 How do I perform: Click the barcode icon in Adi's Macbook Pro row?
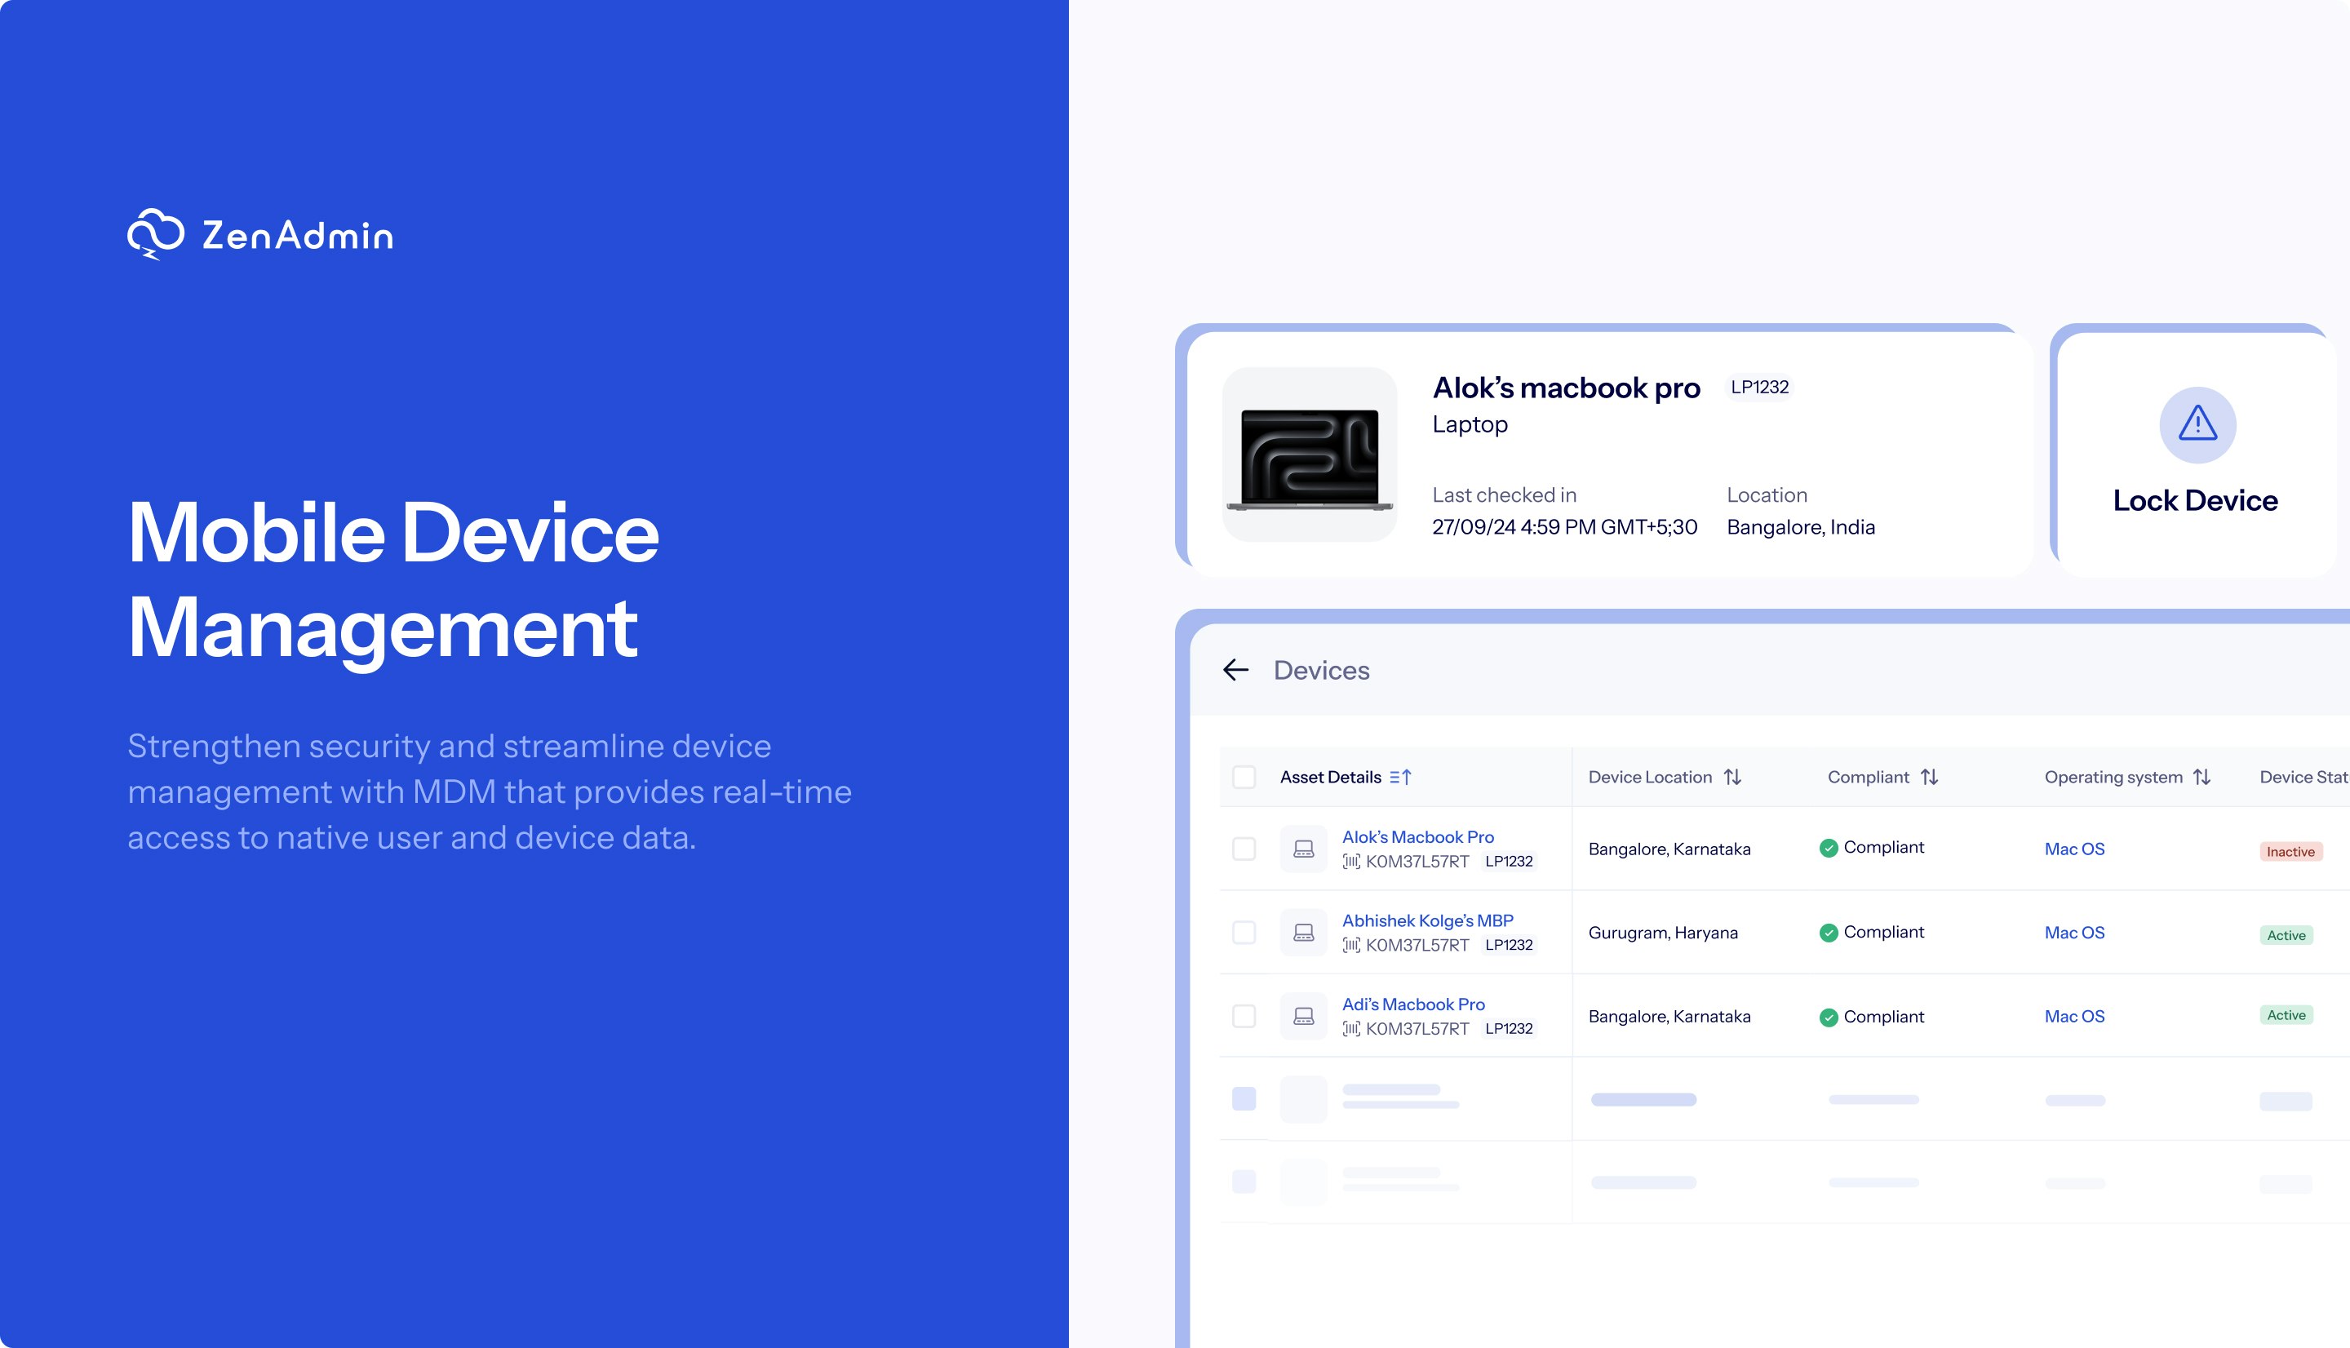pyautogui.click(x=1351, y=1029)
